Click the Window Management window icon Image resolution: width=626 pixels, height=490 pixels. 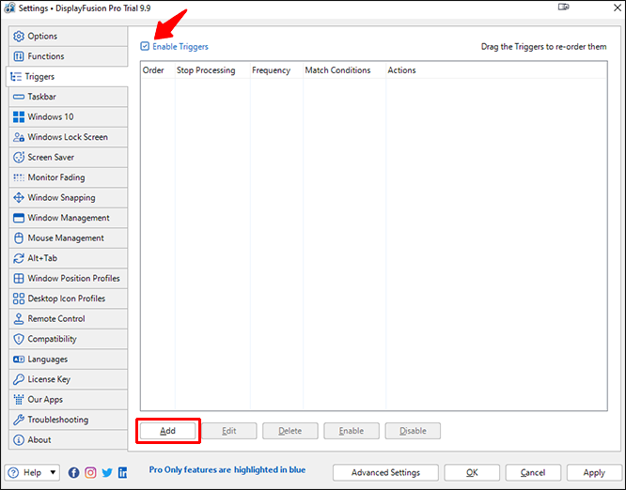click(19, 218)
